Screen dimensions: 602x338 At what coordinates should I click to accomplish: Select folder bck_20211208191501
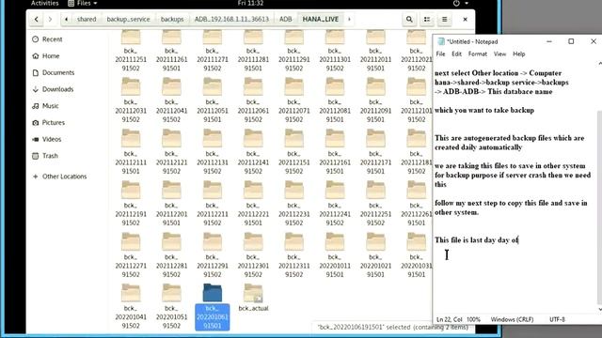coord(335,100)
